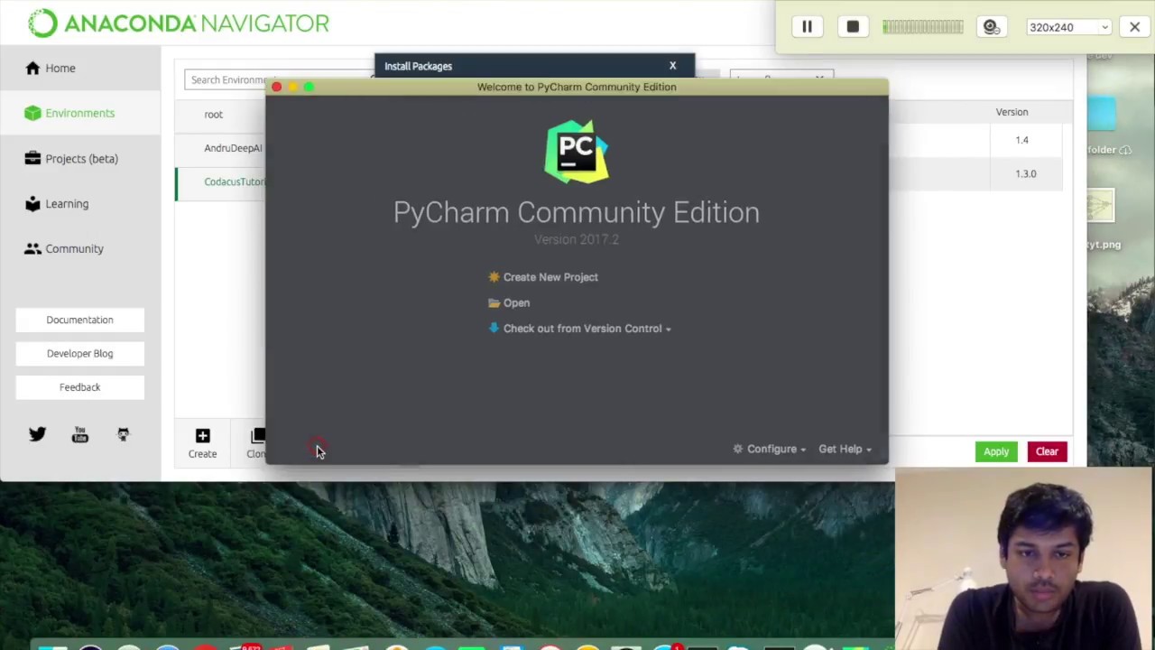The height and width of the screenshot is (650, 1155).
Task: Create a new Anaconda environment
Action: 202,443
